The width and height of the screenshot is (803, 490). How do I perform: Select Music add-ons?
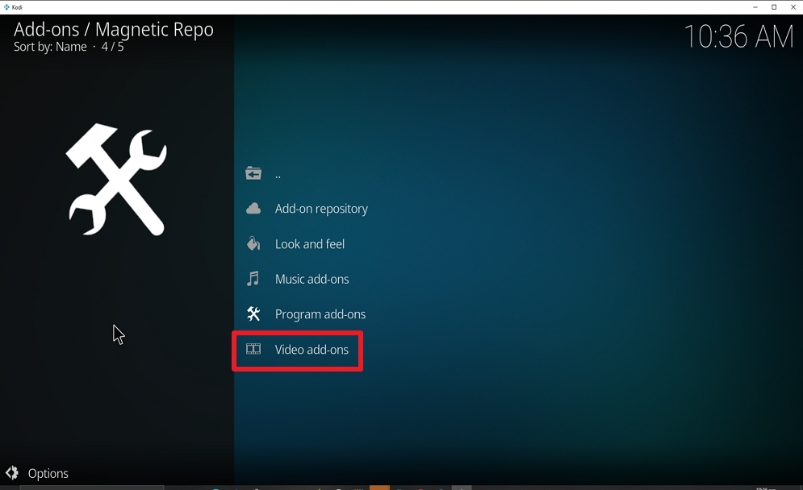(312, 280)
